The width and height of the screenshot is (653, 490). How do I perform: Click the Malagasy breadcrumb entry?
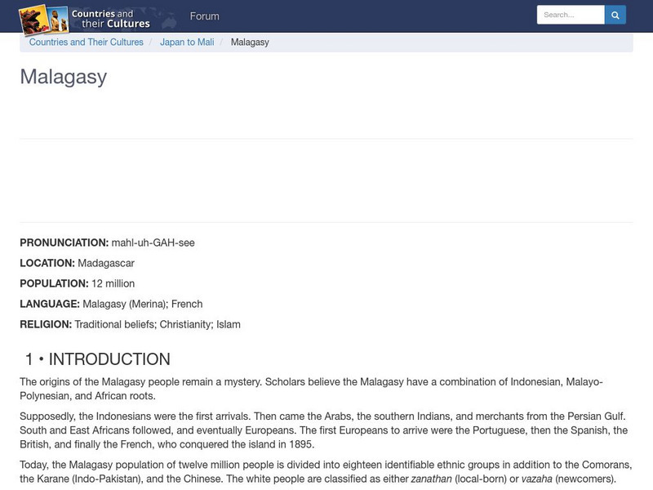pos(251,42)
